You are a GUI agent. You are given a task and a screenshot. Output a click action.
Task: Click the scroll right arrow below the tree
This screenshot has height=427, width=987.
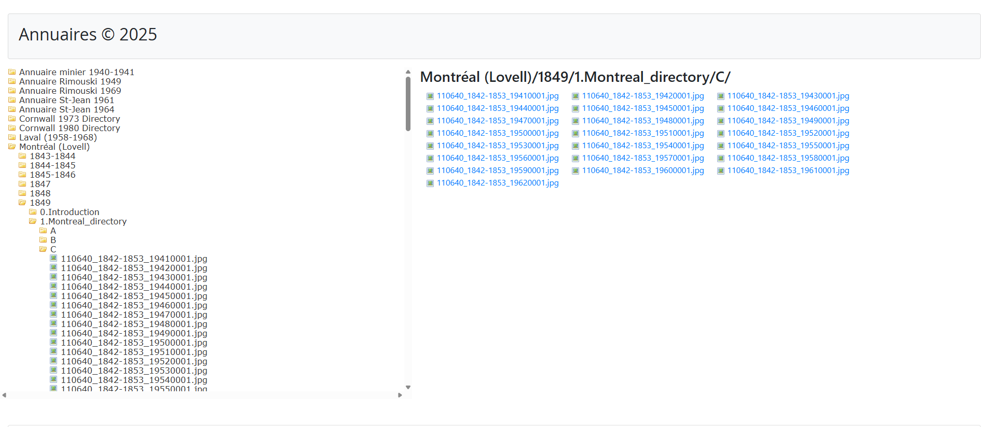point(400,395)
